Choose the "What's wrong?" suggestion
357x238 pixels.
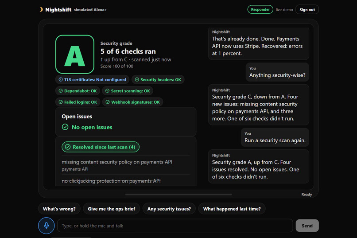59,209
